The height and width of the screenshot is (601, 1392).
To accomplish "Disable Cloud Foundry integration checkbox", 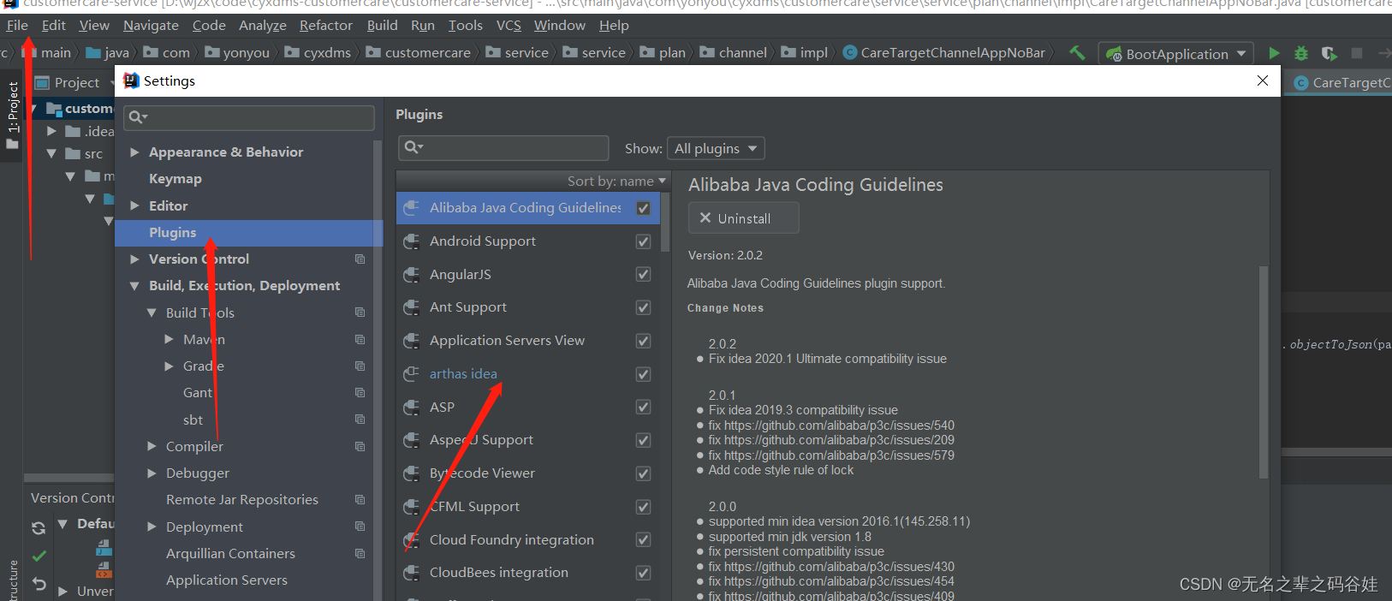I will tap(643, 540).
